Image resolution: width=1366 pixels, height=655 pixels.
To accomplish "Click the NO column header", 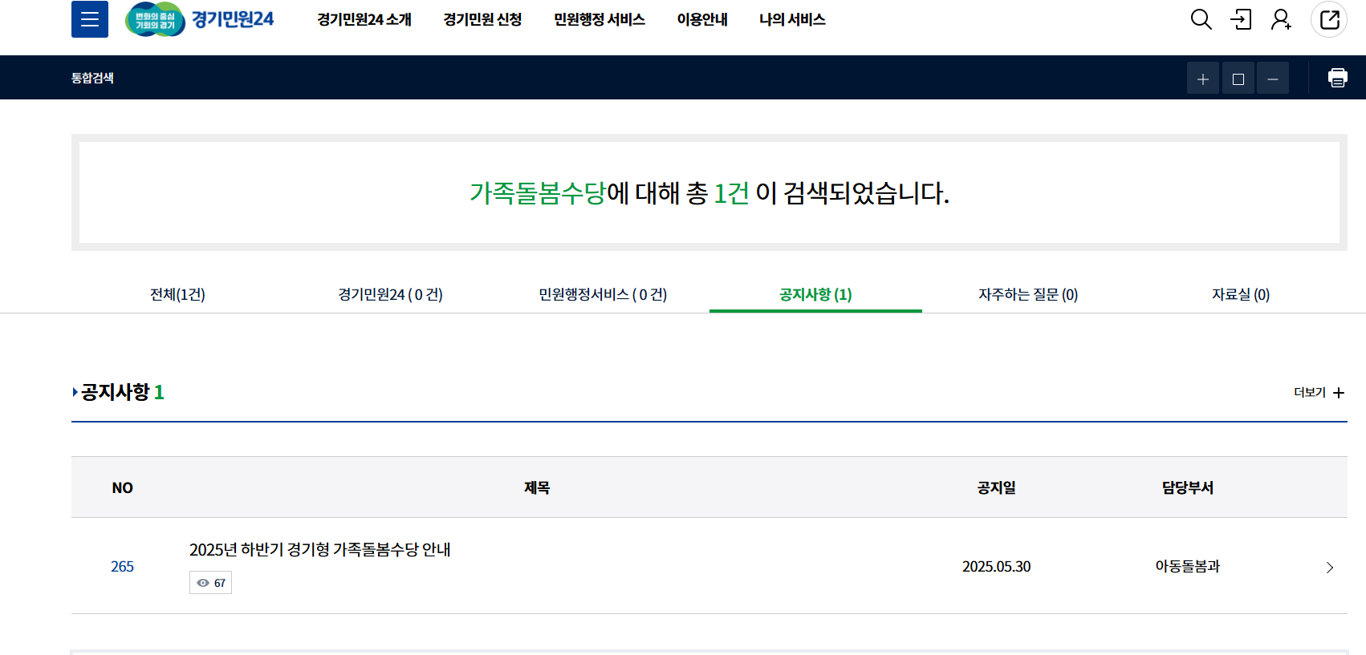I will 122,487.
